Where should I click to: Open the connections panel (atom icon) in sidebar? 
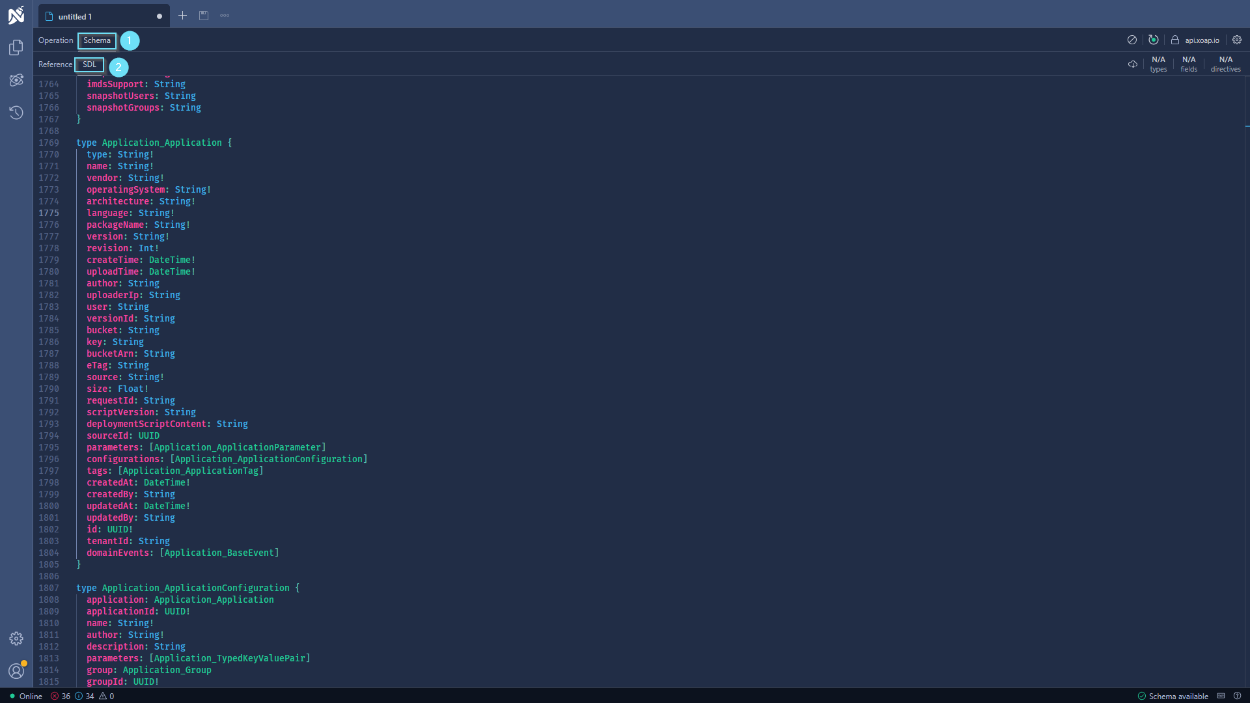pos(16,79)
